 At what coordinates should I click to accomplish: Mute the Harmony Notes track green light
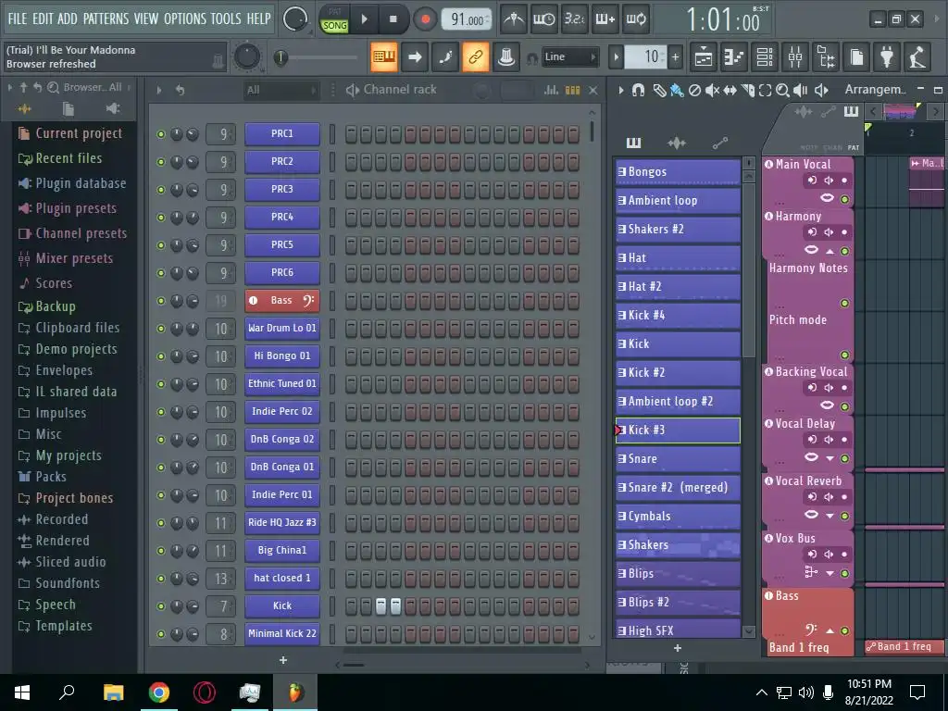pyautogui.click(x=844, y=303)
